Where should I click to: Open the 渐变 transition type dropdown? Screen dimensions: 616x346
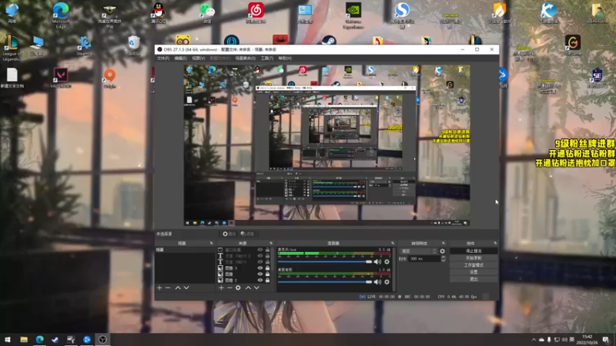tap(418, 251)
